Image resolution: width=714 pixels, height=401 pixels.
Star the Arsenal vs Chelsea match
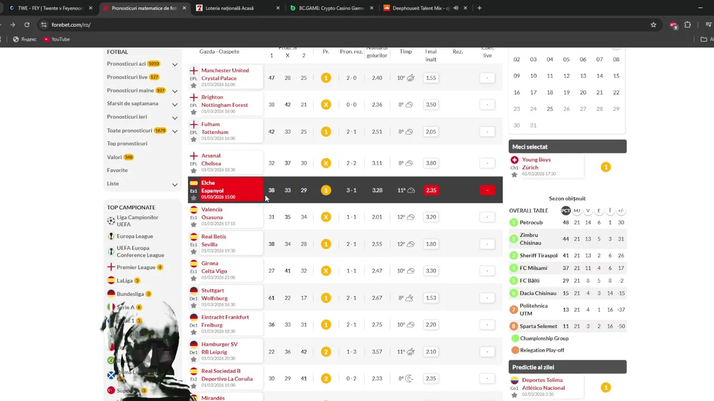point(194,170)
